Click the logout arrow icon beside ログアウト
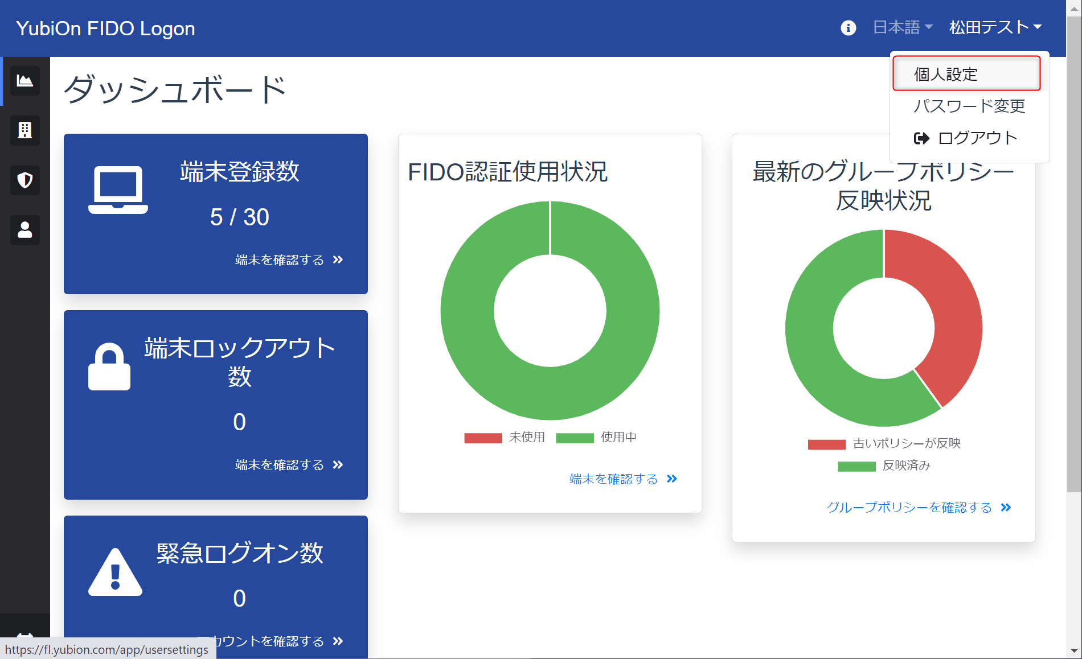Image resolution: width=1082 pixels, height=659 pixels. tap(921, 138)
